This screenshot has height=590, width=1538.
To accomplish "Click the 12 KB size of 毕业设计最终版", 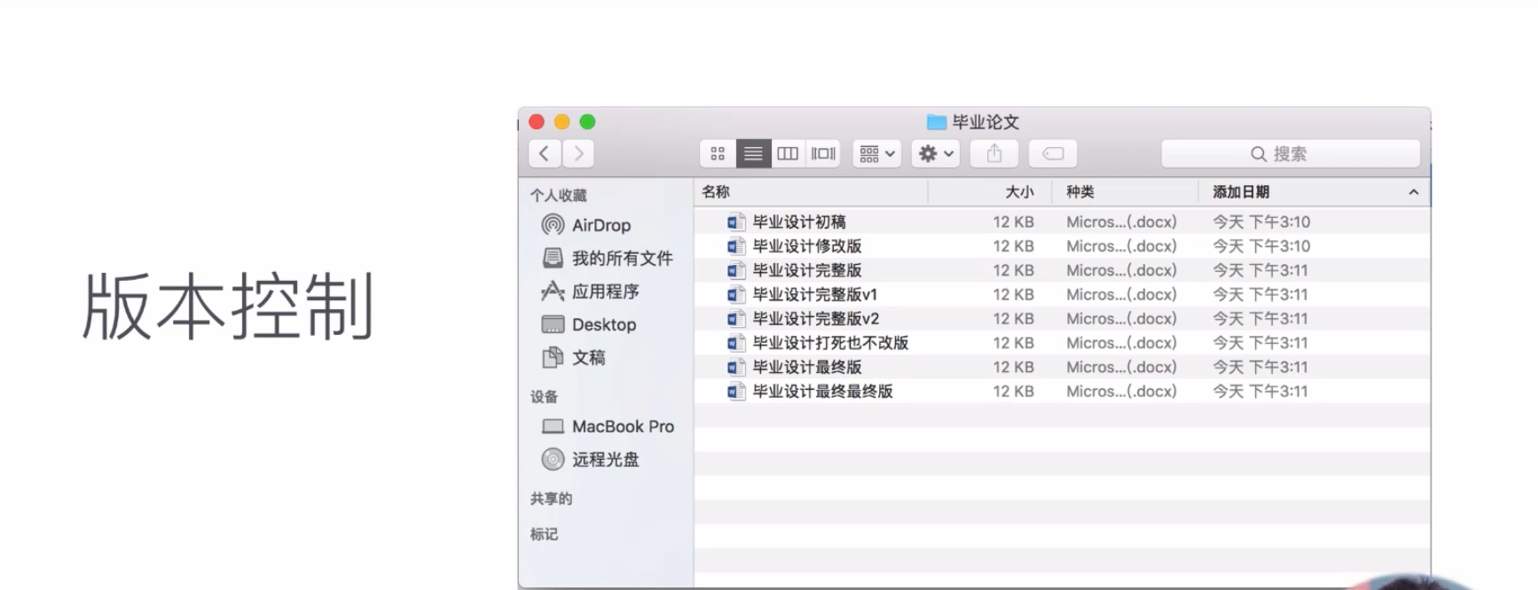I will coord(1013,367).
